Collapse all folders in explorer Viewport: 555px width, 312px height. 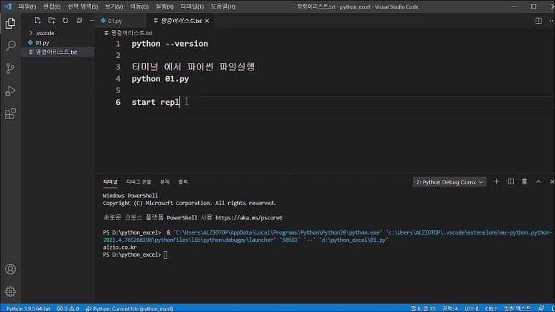pos(79,21)
